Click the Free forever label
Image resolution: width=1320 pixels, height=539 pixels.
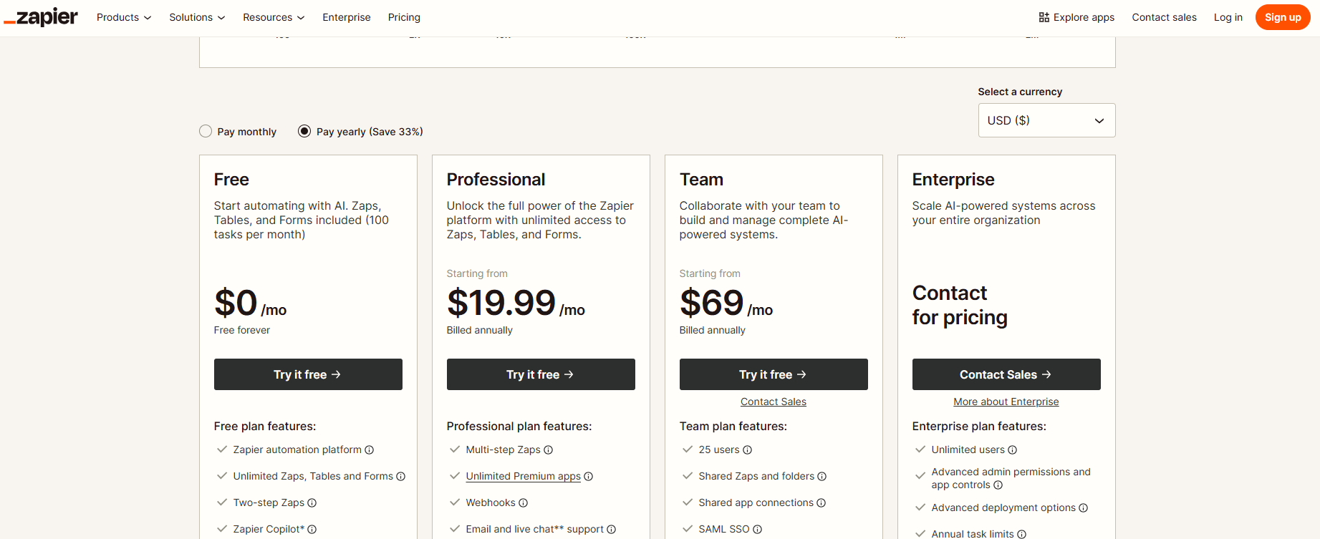242,330
